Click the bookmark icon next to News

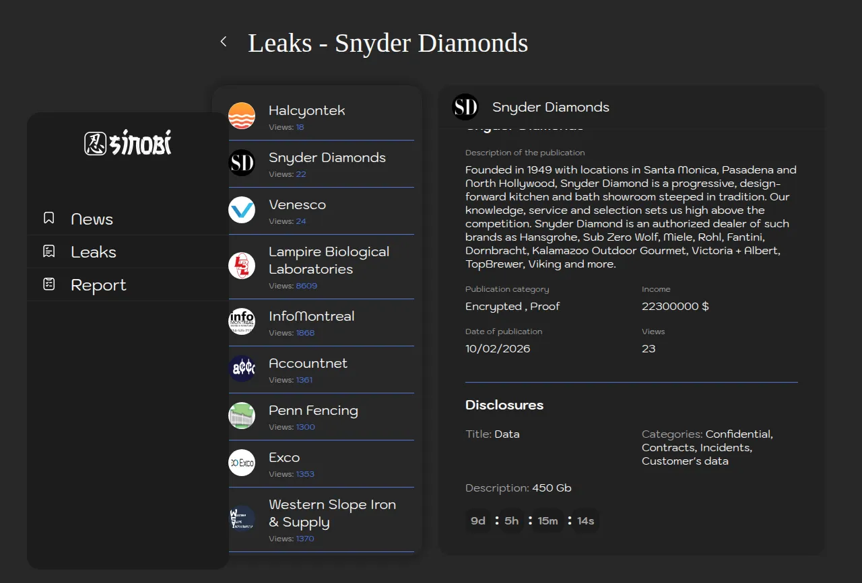[49, 218]
